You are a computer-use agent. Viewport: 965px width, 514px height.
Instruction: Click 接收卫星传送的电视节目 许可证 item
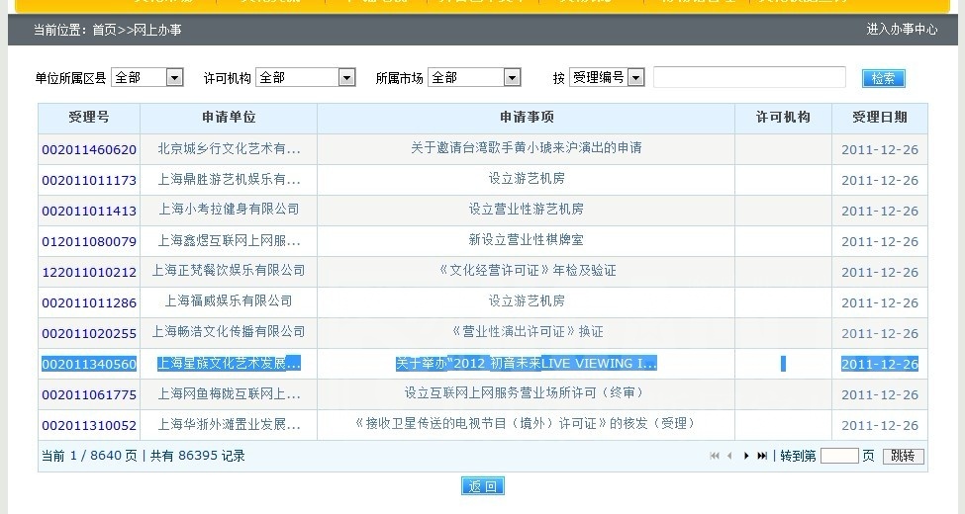click(527, 424)
